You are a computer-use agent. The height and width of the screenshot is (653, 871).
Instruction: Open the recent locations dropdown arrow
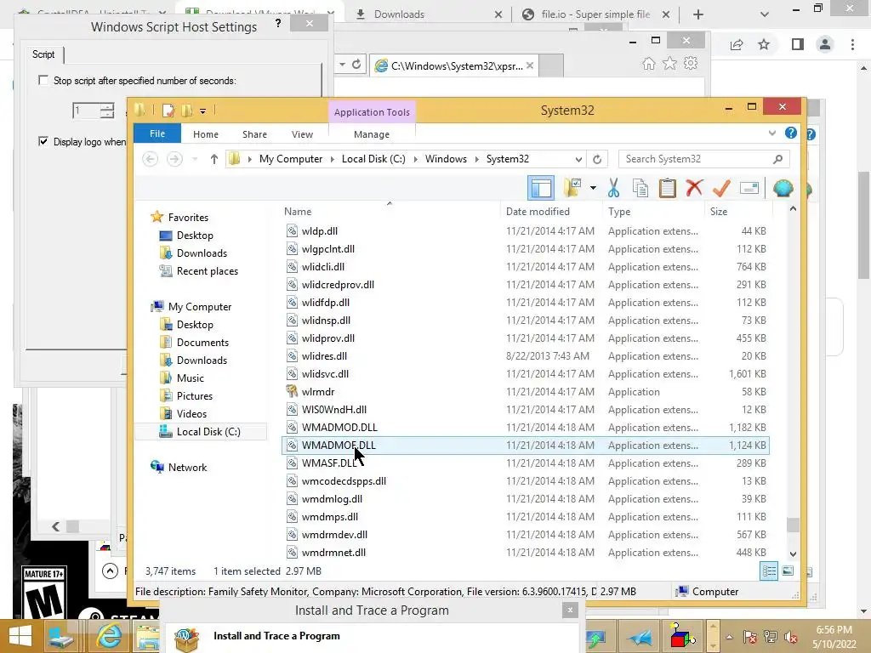pos(195,159)
